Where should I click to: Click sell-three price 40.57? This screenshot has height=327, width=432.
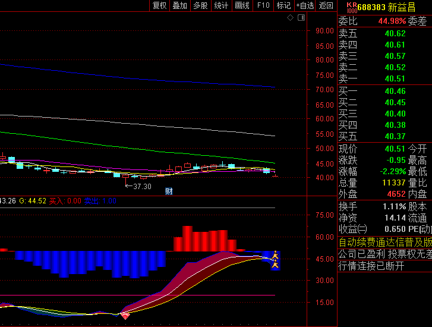click(x=395, y=56)
